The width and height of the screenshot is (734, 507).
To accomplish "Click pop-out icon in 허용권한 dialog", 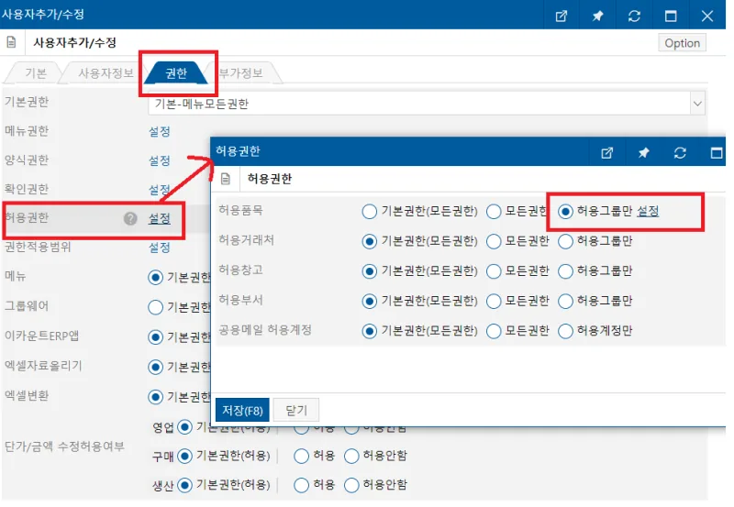I will pyautogui.click(x=606, y=152).
